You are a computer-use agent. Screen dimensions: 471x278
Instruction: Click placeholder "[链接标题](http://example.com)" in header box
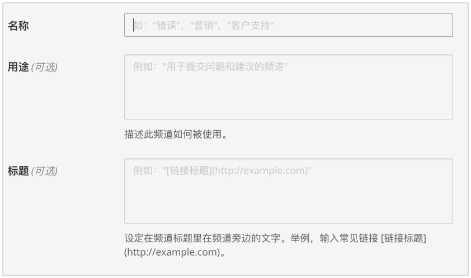[x=237, y=170]
